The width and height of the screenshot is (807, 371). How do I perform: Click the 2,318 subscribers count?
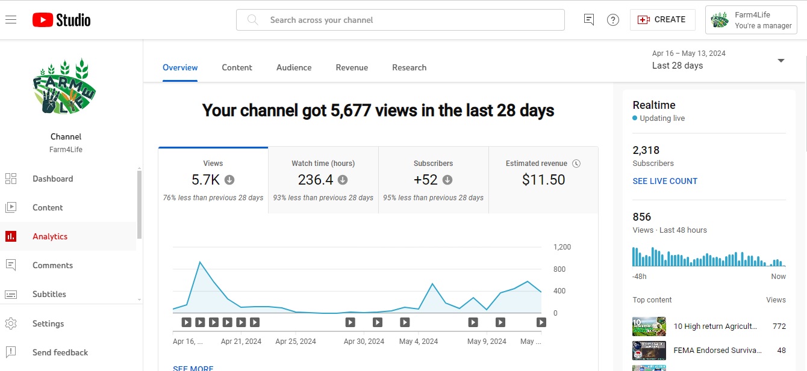646,150
